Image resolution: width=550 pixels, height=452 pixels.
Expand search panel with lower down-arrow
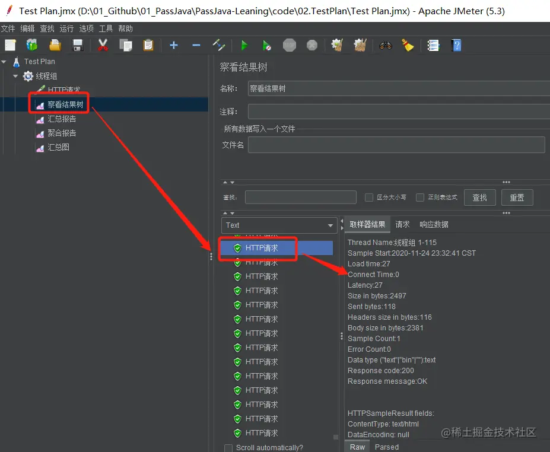pos(232,213)
